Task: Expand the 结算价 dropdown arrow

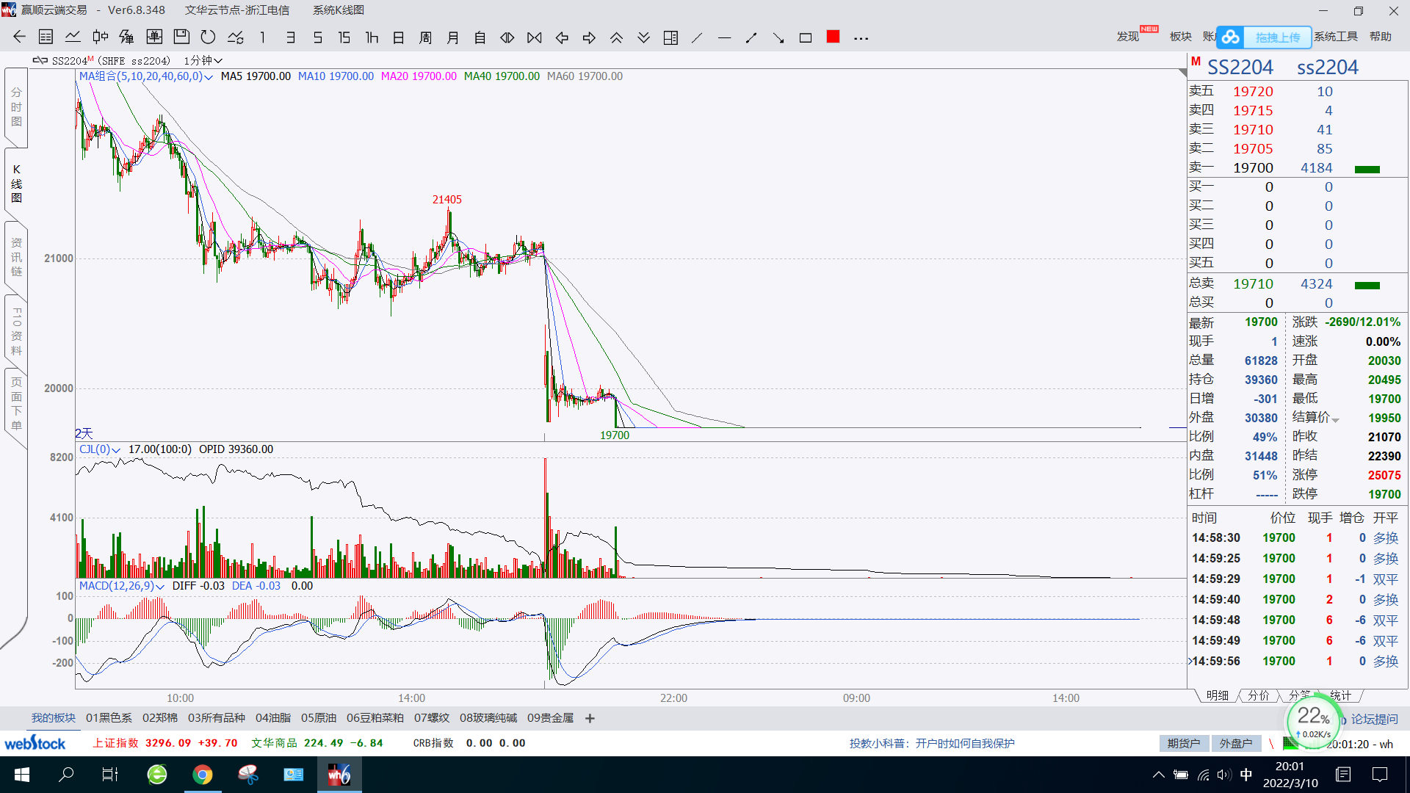Action: 1335,419
